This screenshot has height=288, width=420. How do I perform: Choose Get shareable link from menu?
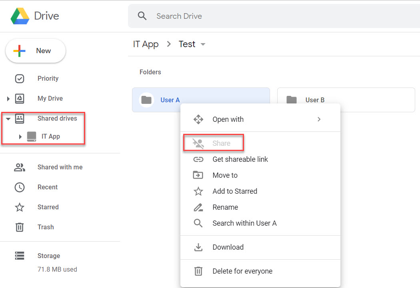click(240, 159)
